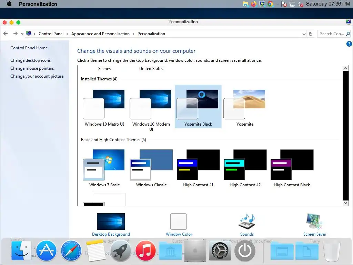Click the Personalization breadcrumb segment

tap(151, 34)
